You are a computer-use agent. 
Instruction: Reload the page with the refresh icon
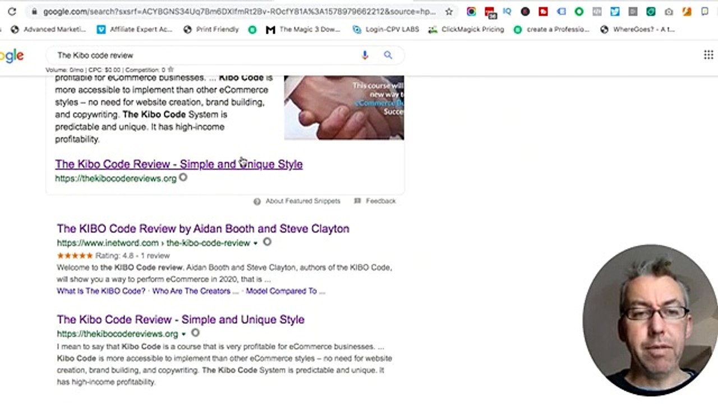tap(12, 11)
